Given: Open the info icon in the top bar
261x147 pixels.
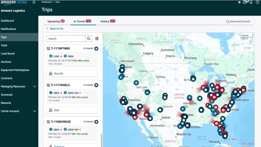Looking at the screenshot, I should pos(239,2).
